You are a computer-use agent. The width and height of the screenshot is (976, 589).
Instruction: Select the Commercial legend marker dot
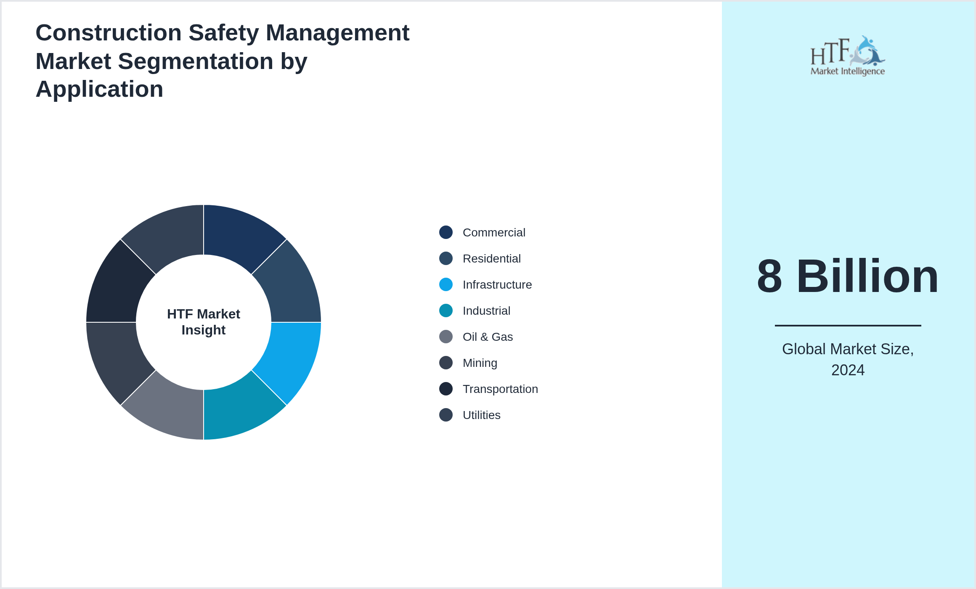[445, 232]
